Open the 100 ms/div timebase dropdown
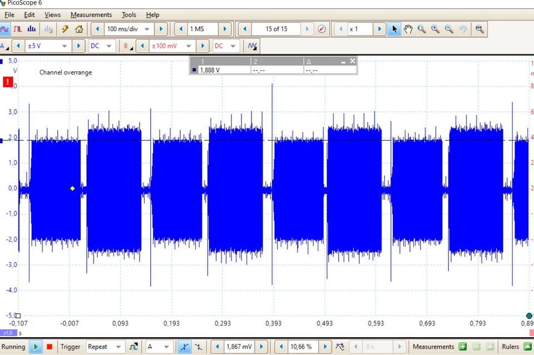The height and width of the screenshot is (355, 534). click(147, 29)
